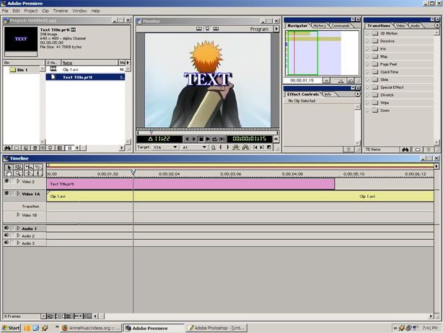Open the Timeline menu
This screenshot has width=443, height=333.
(x=61, y=11)
